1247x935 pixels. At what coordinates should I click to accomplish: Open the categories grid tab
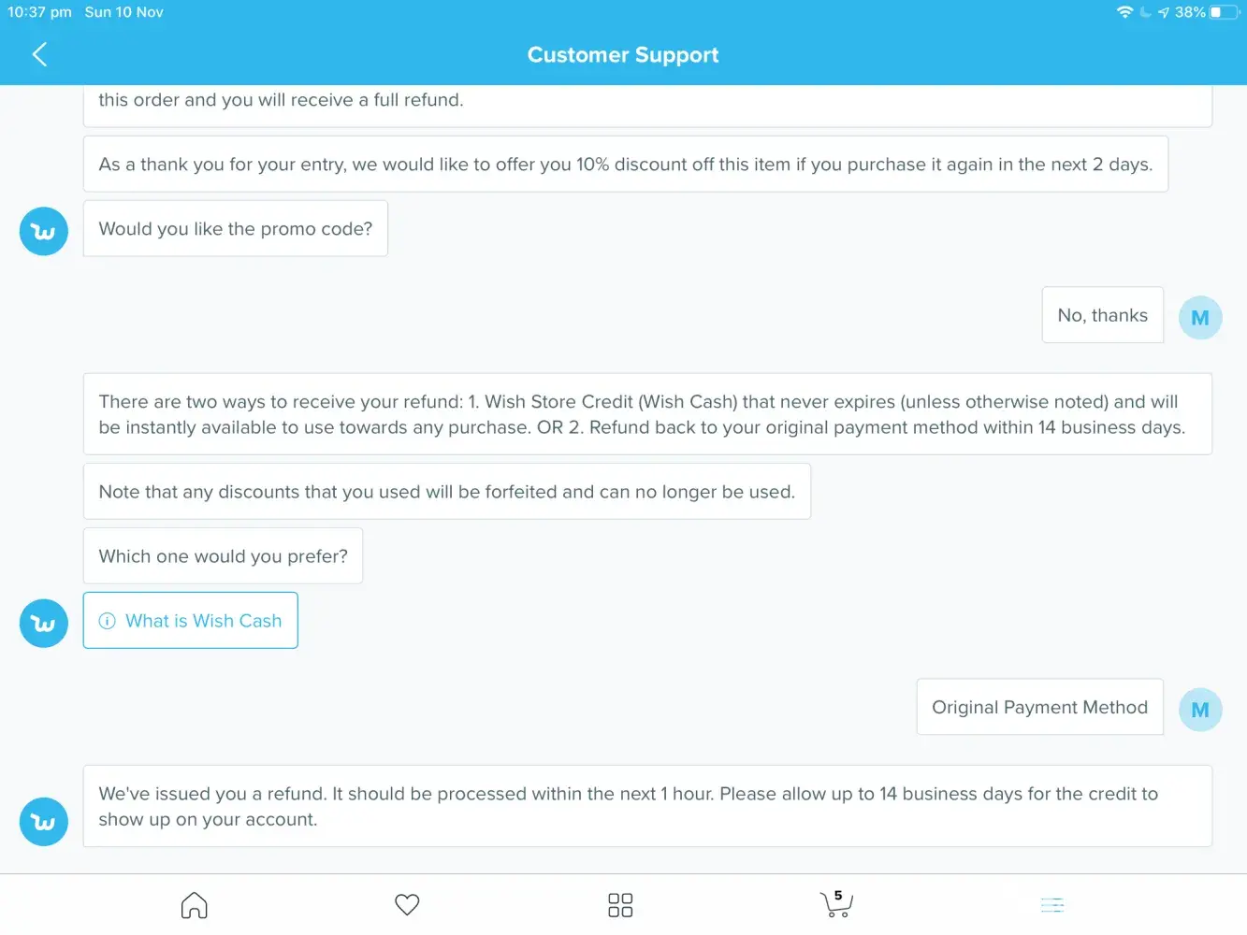(x=620, y=905)
